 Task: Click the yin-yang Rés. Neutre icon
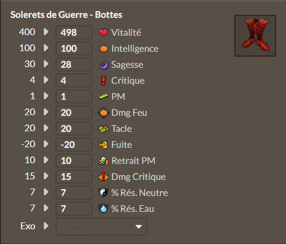tap(104, 193)
